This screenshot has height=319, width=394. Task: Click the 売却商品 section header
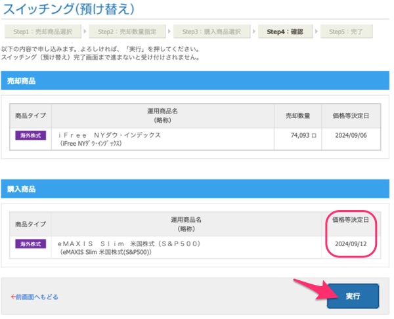(195, 81)
